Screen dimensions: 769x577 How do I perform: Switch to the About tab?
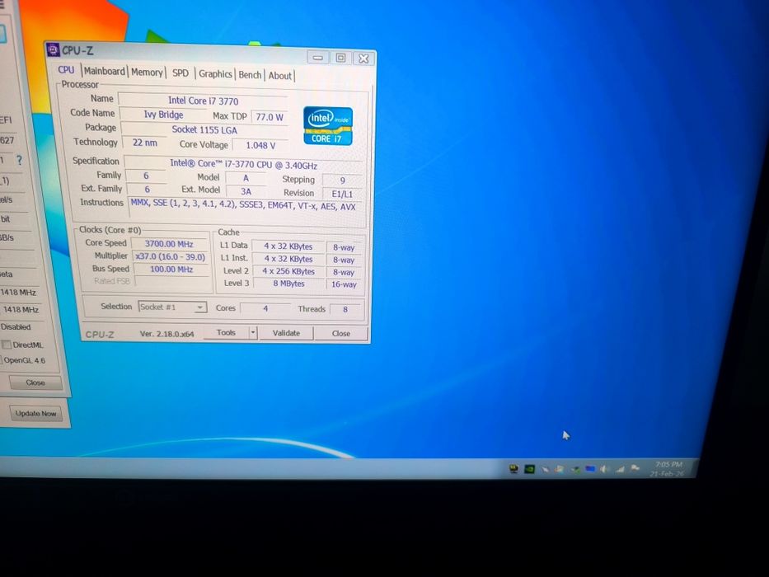pos(280,76)
